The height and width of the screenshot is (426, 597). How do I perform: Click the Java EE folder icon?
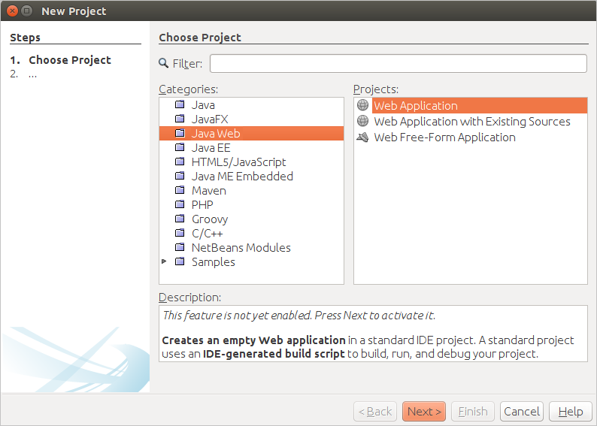180,147
